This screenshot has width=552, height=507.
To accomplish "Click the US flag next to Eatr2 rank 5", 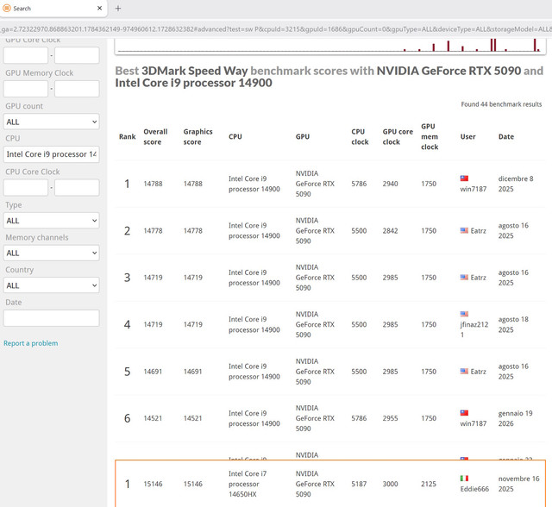I will pos(464,371).
